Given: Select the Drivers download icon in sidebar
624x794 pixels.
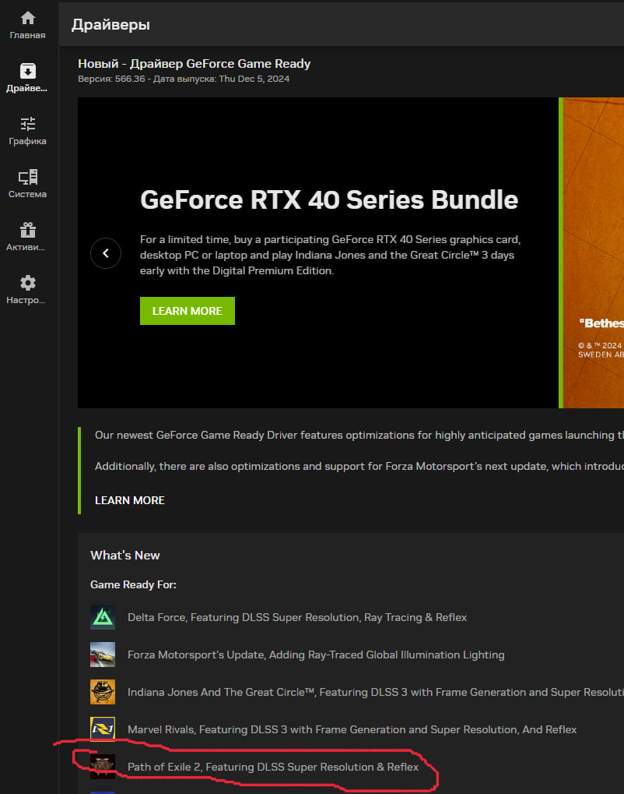Looking at the screenshot, I should (x=28, y=72).
